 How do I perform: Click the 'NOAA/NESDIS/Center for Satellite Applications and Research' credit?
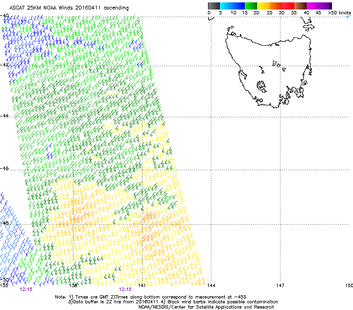(x=206, y=307)
